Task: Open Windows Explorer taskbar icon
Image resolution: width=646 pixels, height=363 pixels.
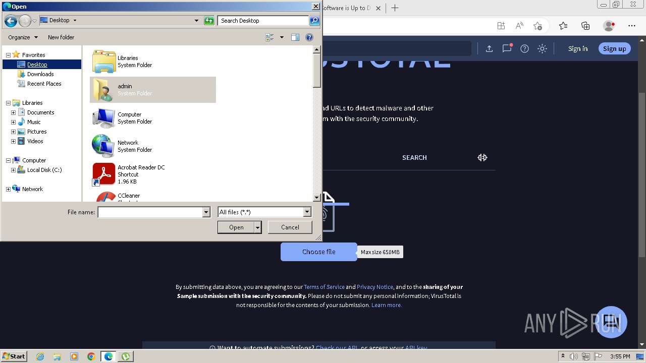Action: click(57, 356)
